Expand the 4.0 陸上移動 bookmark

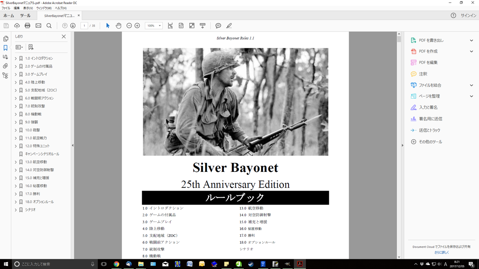[x=16, y=82]
